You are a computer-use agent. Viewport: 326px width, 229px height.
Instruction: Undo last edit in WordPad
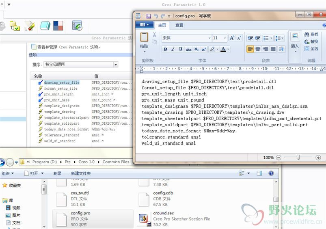156,16
